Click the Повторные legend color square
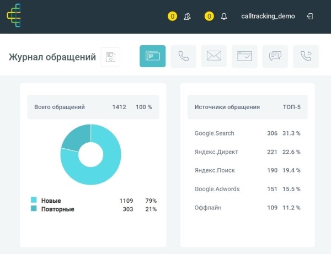The height and width of the screenshot is (254, 331). [34, 209]
